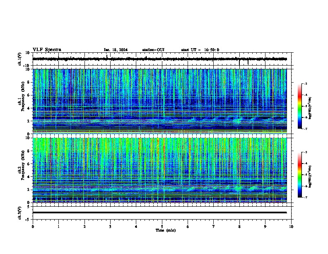328x254 pixels.
Task: Click the time axis tick label "9"
Action: tap(265, 227)
